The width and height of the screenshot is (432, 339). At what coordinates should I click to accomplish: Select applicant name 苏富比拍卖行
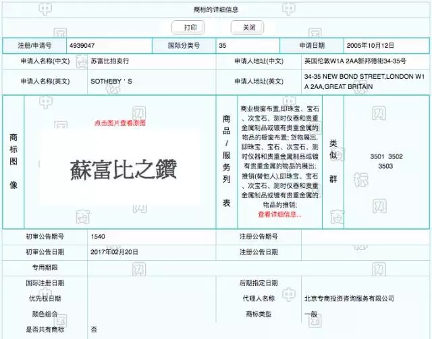pos(109,61)
